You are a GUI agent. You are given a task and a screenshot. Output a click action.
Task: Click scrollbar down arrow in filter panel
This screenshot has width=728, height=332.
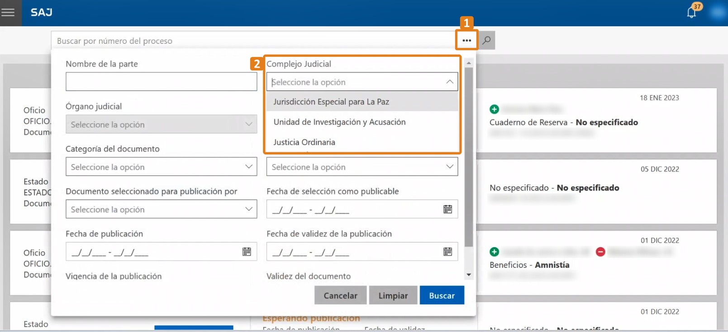(469, 275)
